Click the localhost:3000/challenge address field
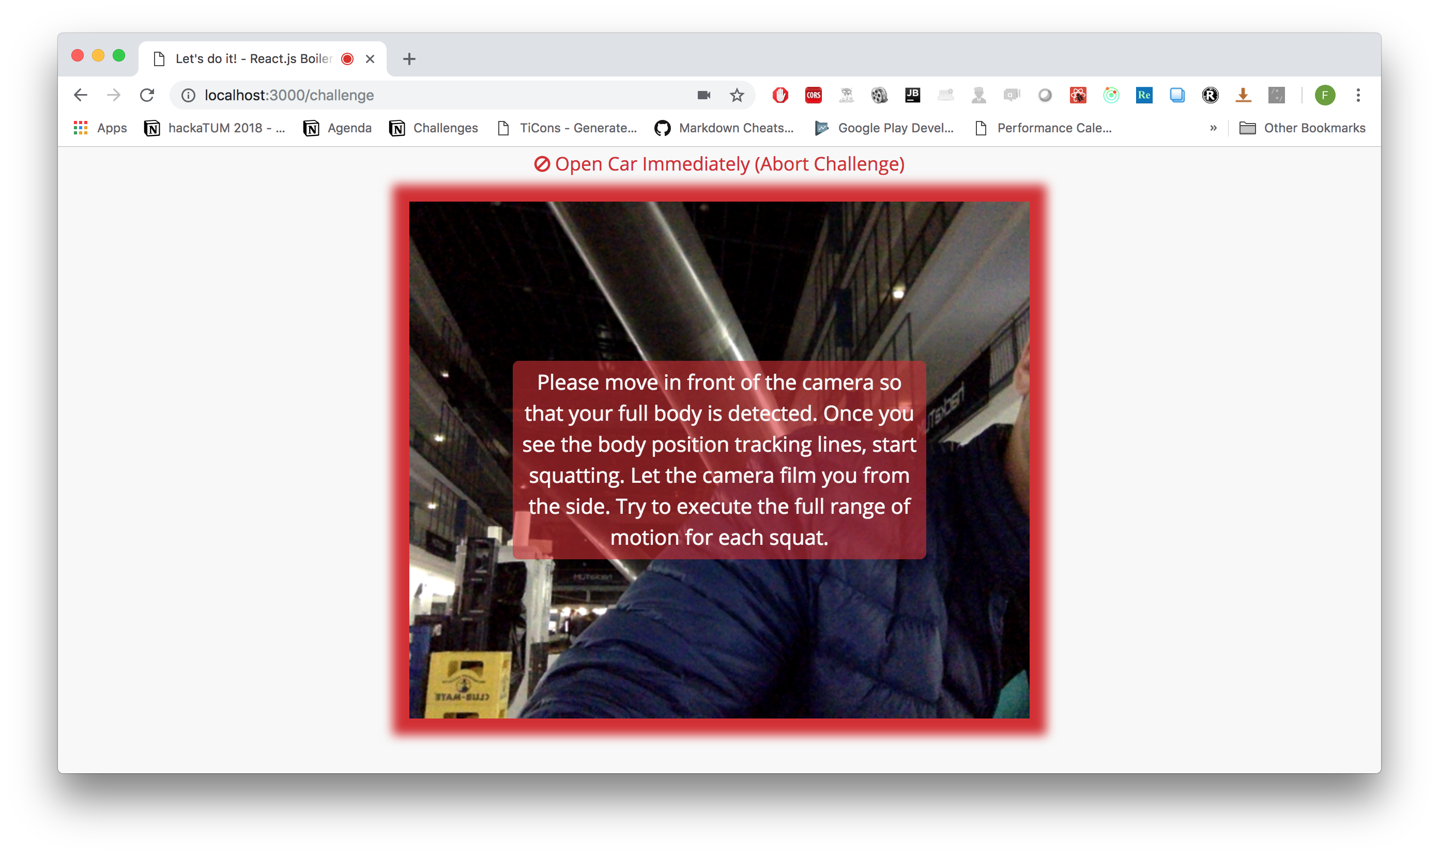 coord(404,95)
